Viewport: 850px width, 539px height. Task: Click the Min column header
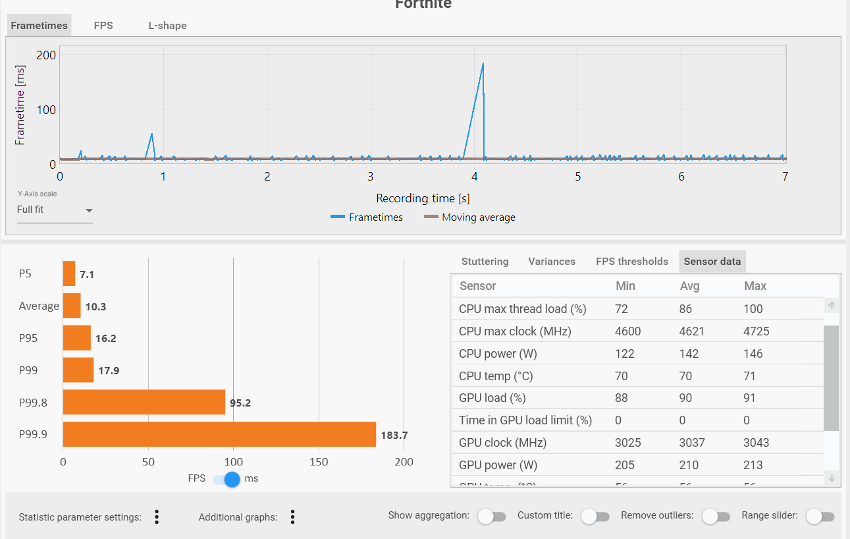[x=625, y=286]
